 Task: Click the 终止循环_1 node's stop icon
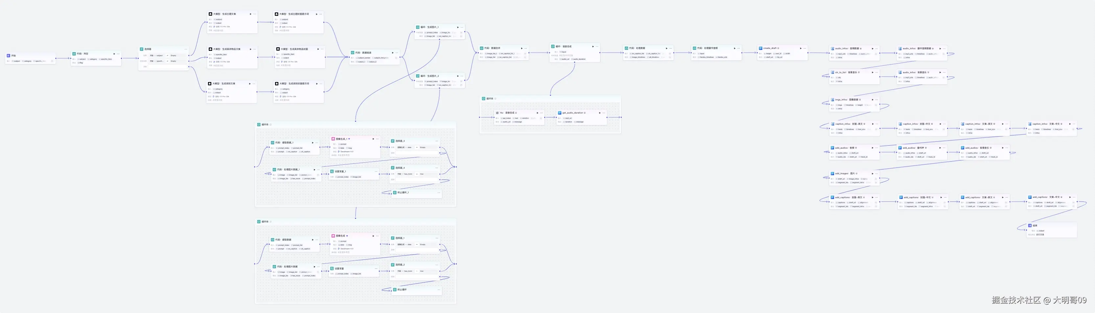(x=395, y=193)
